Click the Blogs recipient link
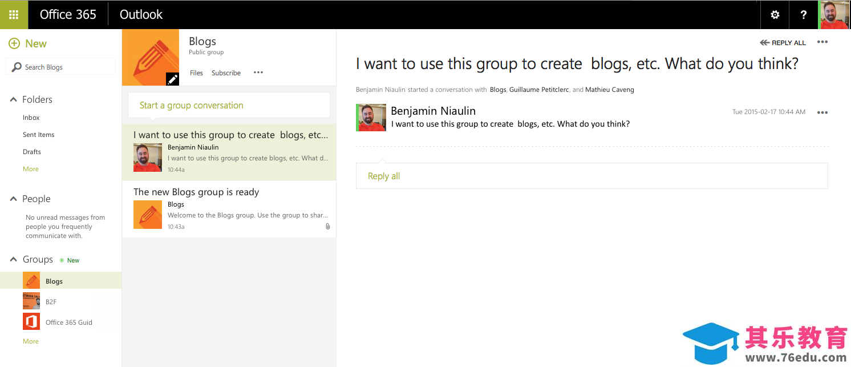The height and width of the screenshot is (367, 851). pyautogui.click(x=498, y=90)
